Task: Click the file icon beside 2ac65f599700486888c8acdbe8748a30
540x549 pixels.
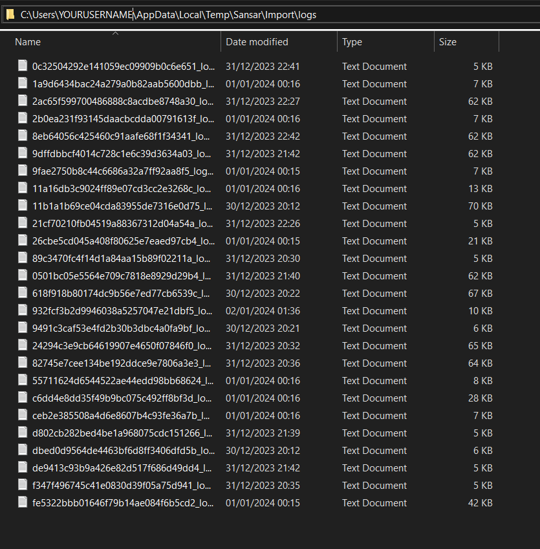Action: tap(23, 102)
